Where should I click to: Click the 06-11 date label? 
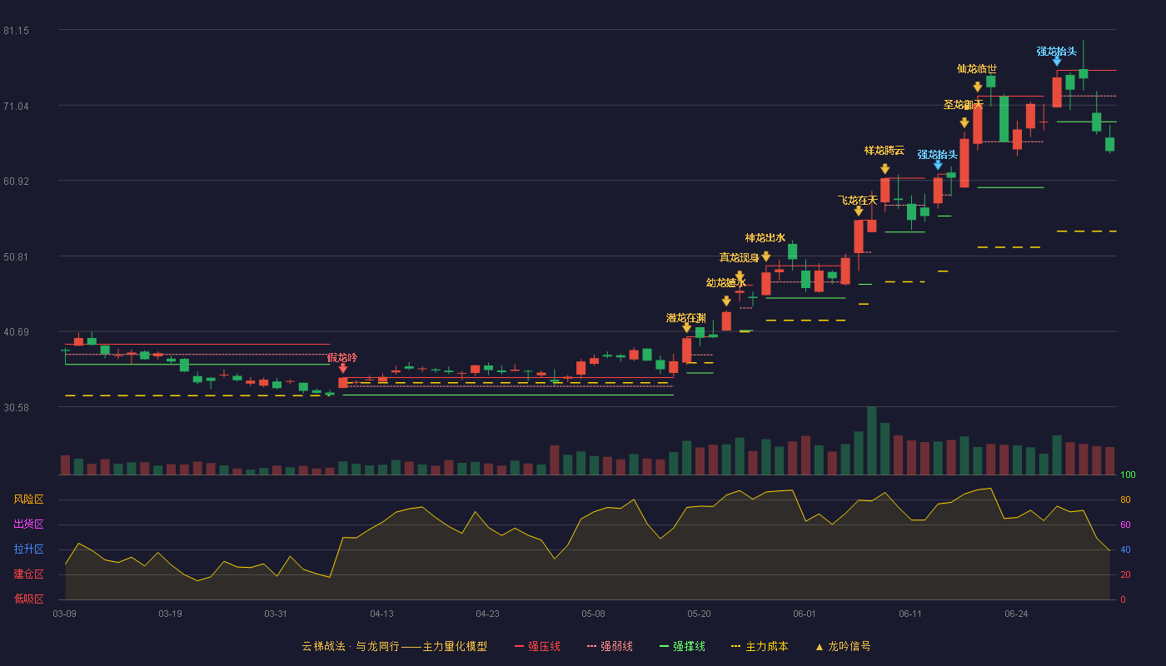coord(910,614)
